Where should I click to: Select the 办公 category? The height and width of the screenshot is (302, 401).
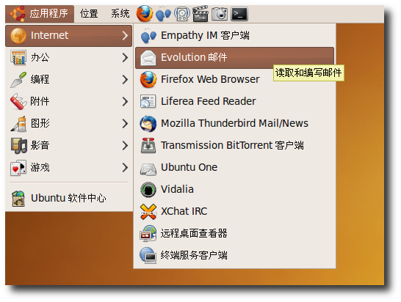68,58
